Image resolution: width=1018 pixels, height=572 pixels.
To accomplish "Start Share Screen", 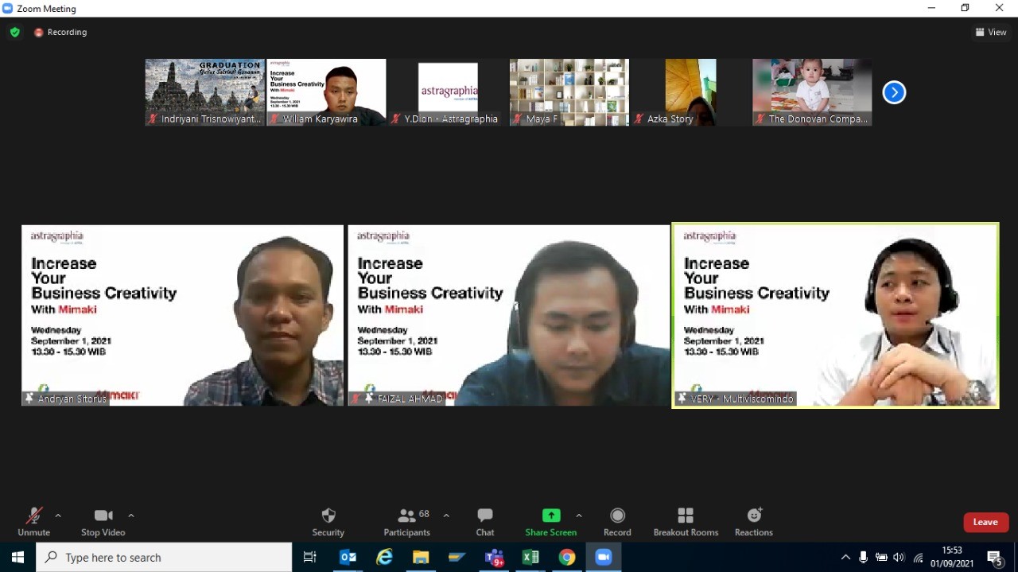I will (x=551, y=522).
